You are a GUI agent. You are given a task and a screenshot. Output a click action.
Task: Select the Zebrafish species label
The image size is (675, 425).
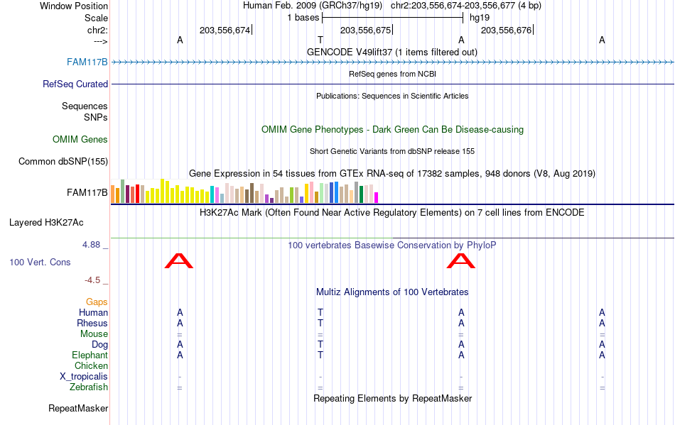point(89,387)
